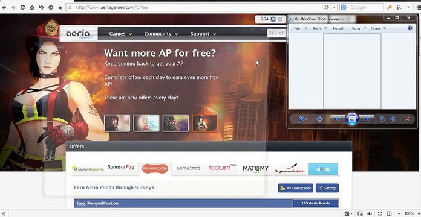Enter full screen via status bar icon
Viewport: 421px width, 217px height.
(x=380, y=213)
